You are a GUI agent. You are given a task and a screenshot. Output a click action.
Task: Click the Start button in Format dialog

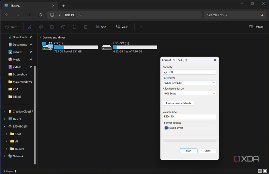[x=188, y=151]
